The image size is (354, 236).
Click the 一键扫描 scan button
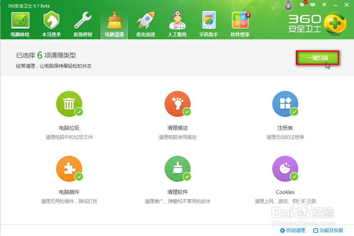click(317, 57)
